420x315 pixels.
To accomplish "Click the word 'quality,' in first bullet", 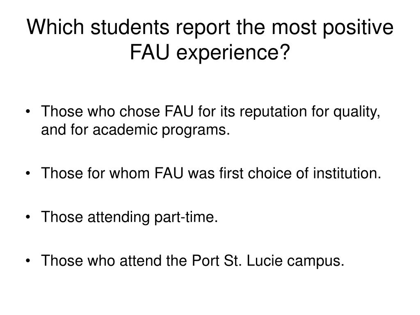I will click(x=357, y=112).
